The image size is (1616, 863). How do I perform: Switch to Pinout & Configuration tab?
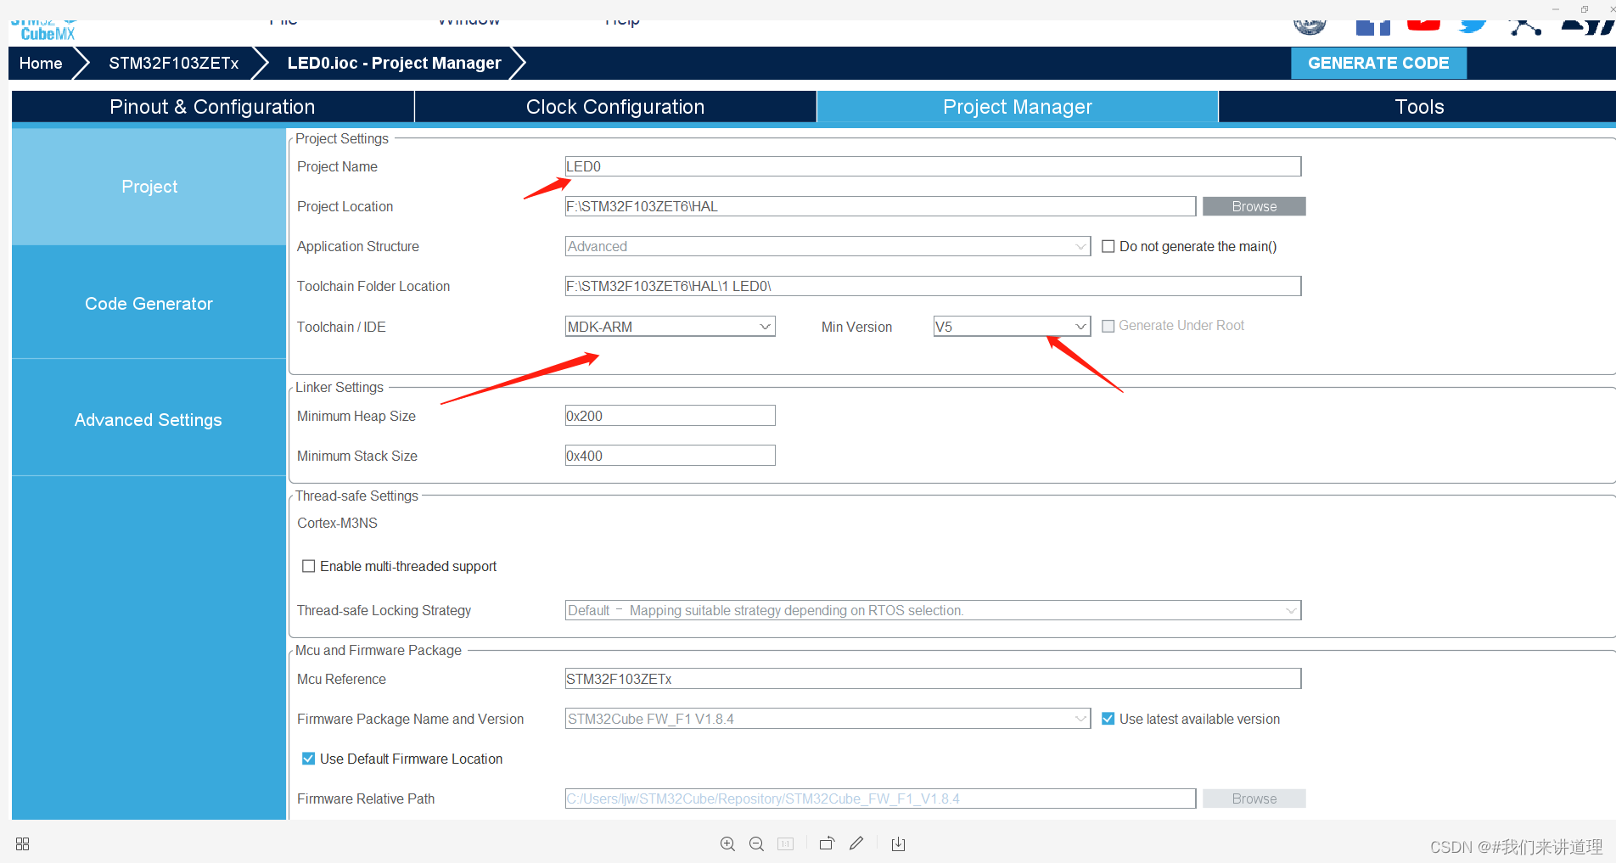tap(212, 107)
